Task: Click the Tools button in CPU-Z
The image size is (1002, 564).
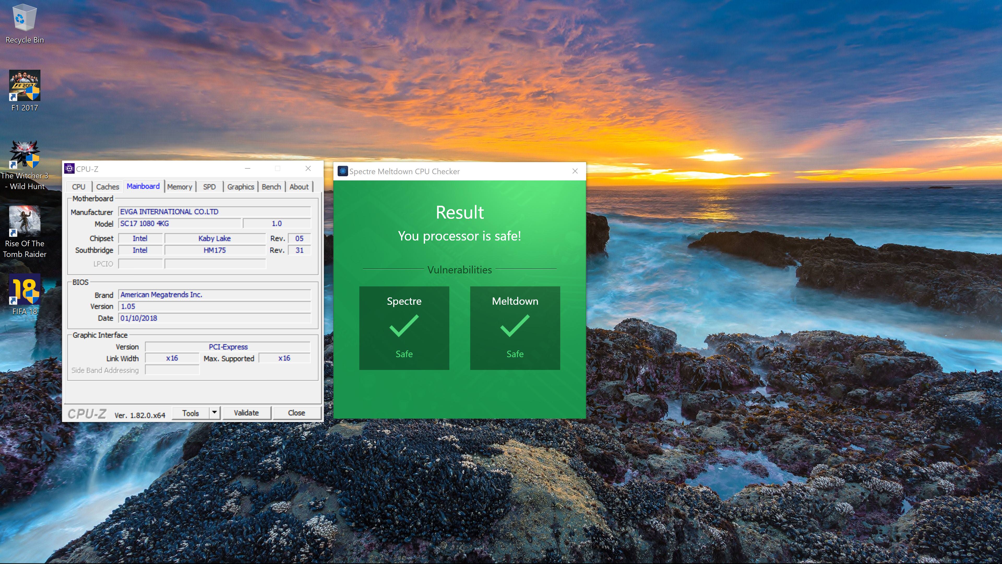Action: [x=190, y=413]
